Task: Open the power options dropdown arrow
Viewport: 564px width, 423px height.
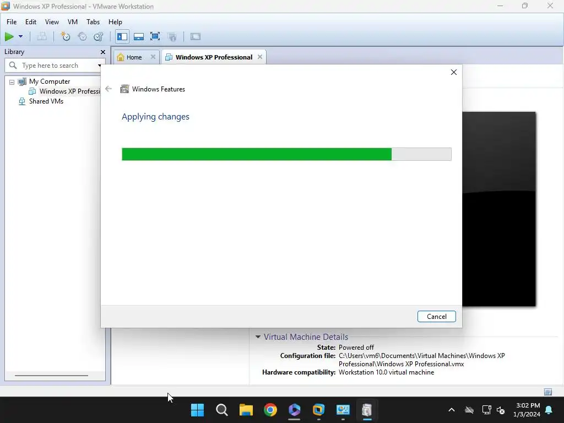Action: click(20, 36)
